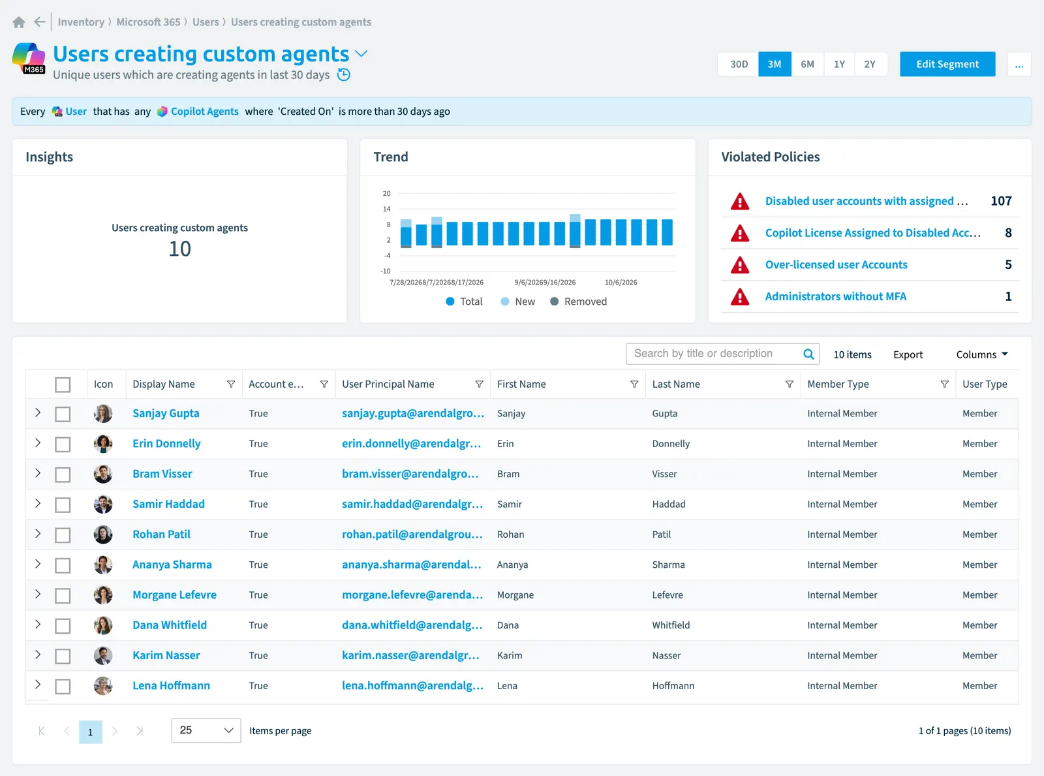Open Copilot License Assigned to Disabled policy

click(873, 233)
